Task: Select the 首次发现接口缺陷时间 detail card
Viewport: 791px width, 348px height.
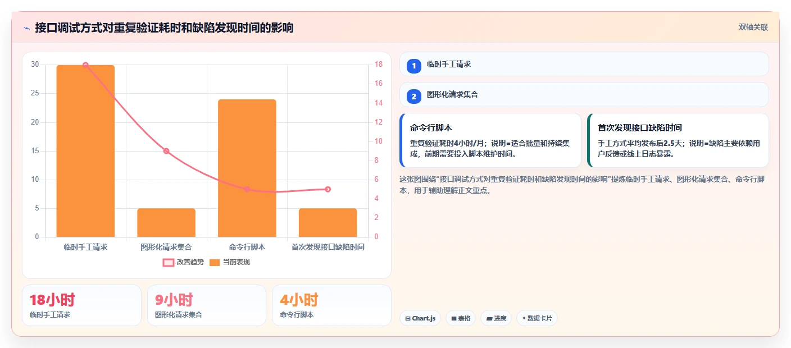Action: click(678, 140)
